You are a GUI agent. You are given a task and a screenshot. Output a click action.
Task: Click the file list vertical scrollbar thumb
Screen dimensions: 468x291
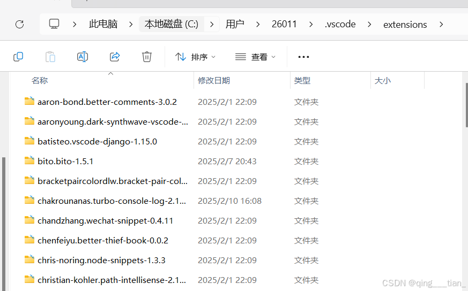[x=466, y=105]
